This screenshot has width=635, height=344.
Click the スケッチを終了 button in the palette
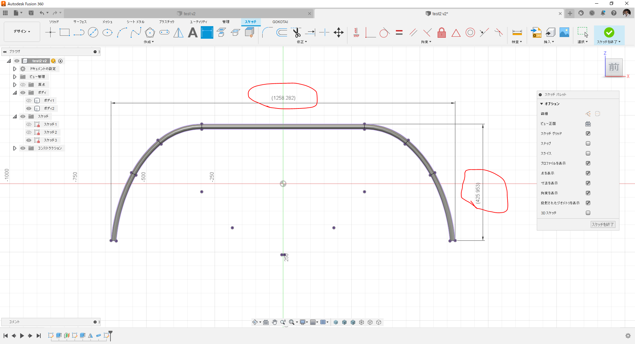tap(603, 224)
